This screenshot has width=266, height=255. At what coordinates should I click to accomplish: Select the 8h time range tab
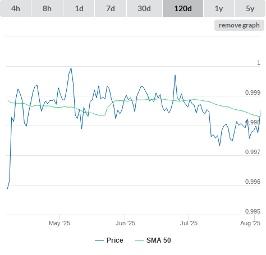coord(47,8)
